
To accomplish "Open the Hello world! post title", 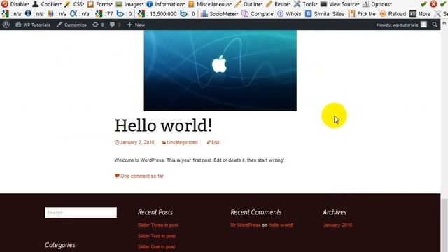I will coord(163,125).
